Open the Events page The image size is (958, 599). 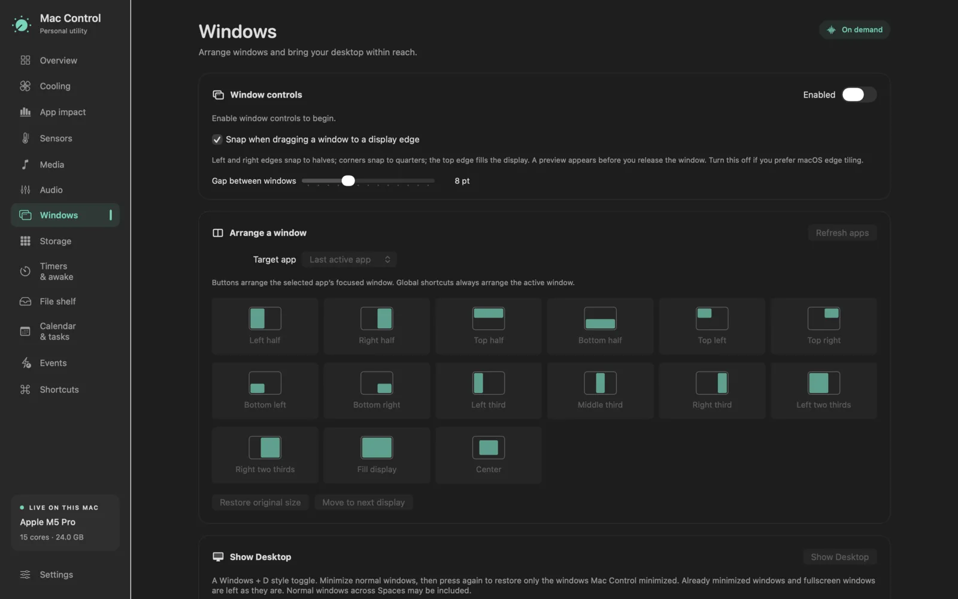click(65, 363)
